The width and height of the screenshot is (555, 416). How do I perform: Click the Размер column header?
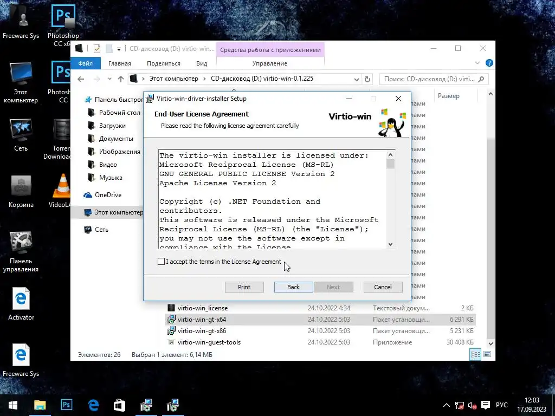pos(448,96)
